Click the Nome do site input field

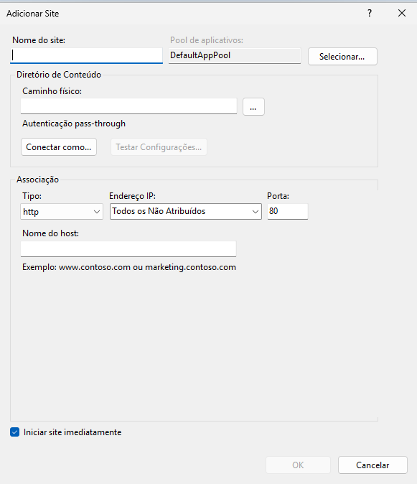point(86,55)
